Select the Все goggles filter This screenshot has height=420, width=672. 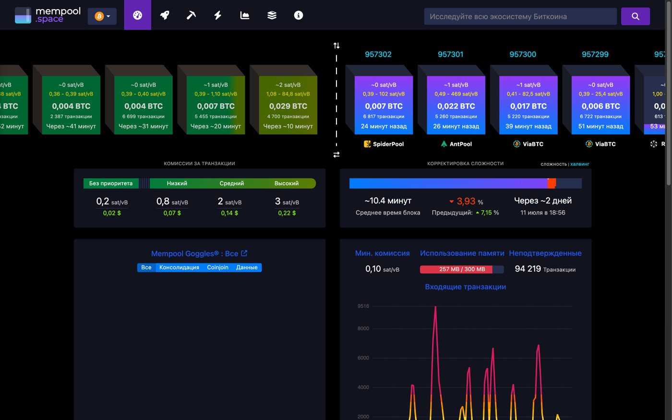pos(146,267)
